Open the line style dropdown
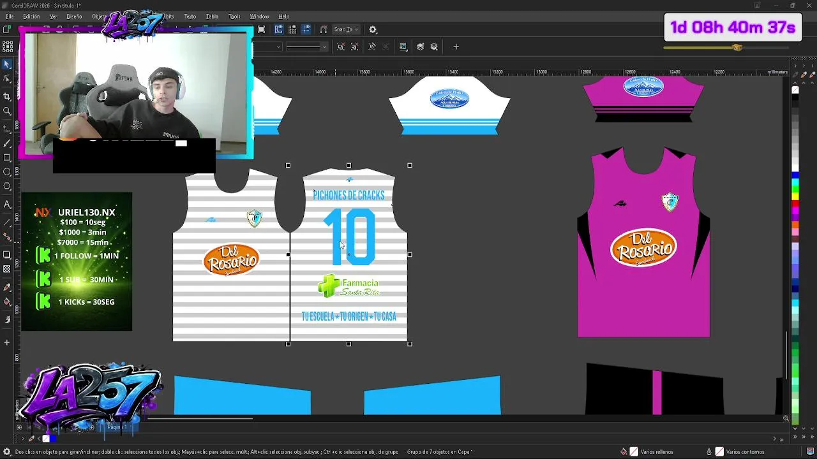Viewport: 817px width, 459px height. tap(306, 47)
